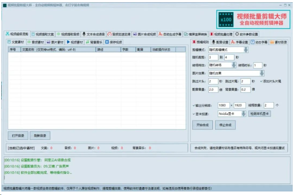Switch to the 字幕设置 tab
This screenshot has height=195, width=294.
239,42
